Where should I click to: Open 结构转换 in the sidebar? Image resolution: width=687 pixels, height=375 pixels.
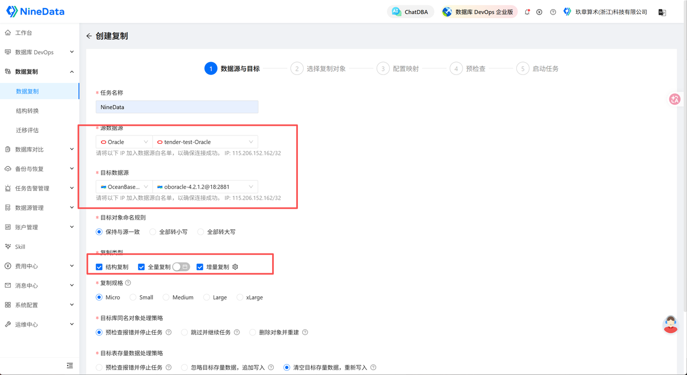(40, 110)
